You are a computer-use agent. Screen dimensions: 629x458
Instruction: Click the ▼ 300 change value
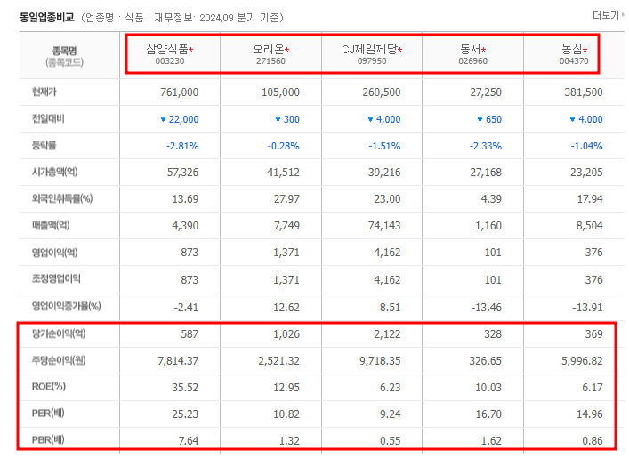(287, 119)
